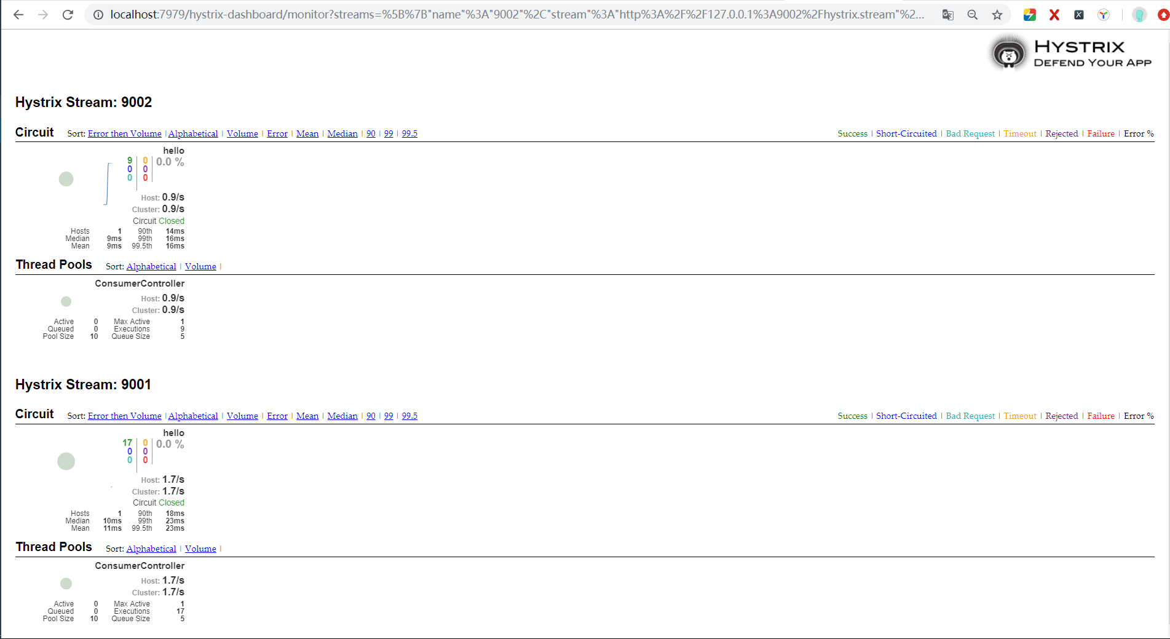Click the 9002 Success legend label
This screenshot has width=1170, height=639.
pyautogui.click(x=852, y=133)
